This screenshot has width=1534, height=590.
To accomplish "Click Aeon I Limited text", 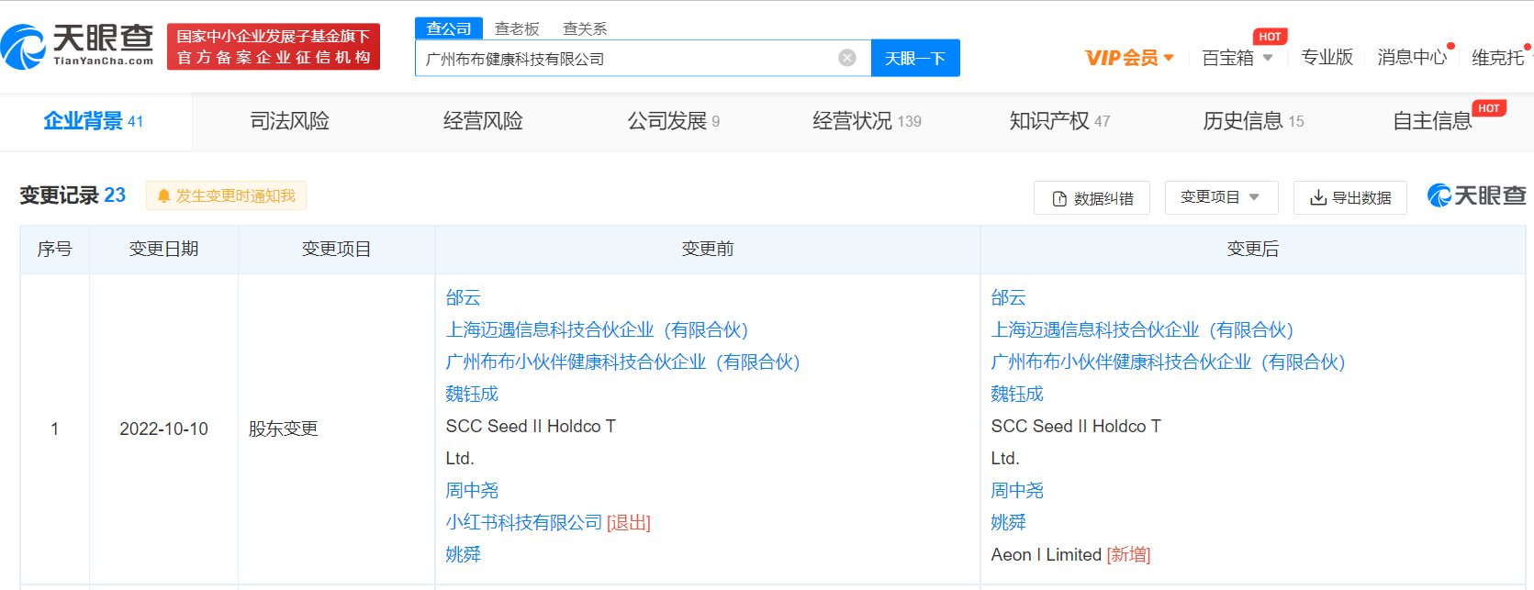I will click(1047, 554).
